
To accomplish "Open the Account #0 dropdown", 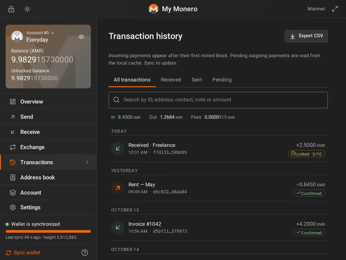I will point(40,33).
